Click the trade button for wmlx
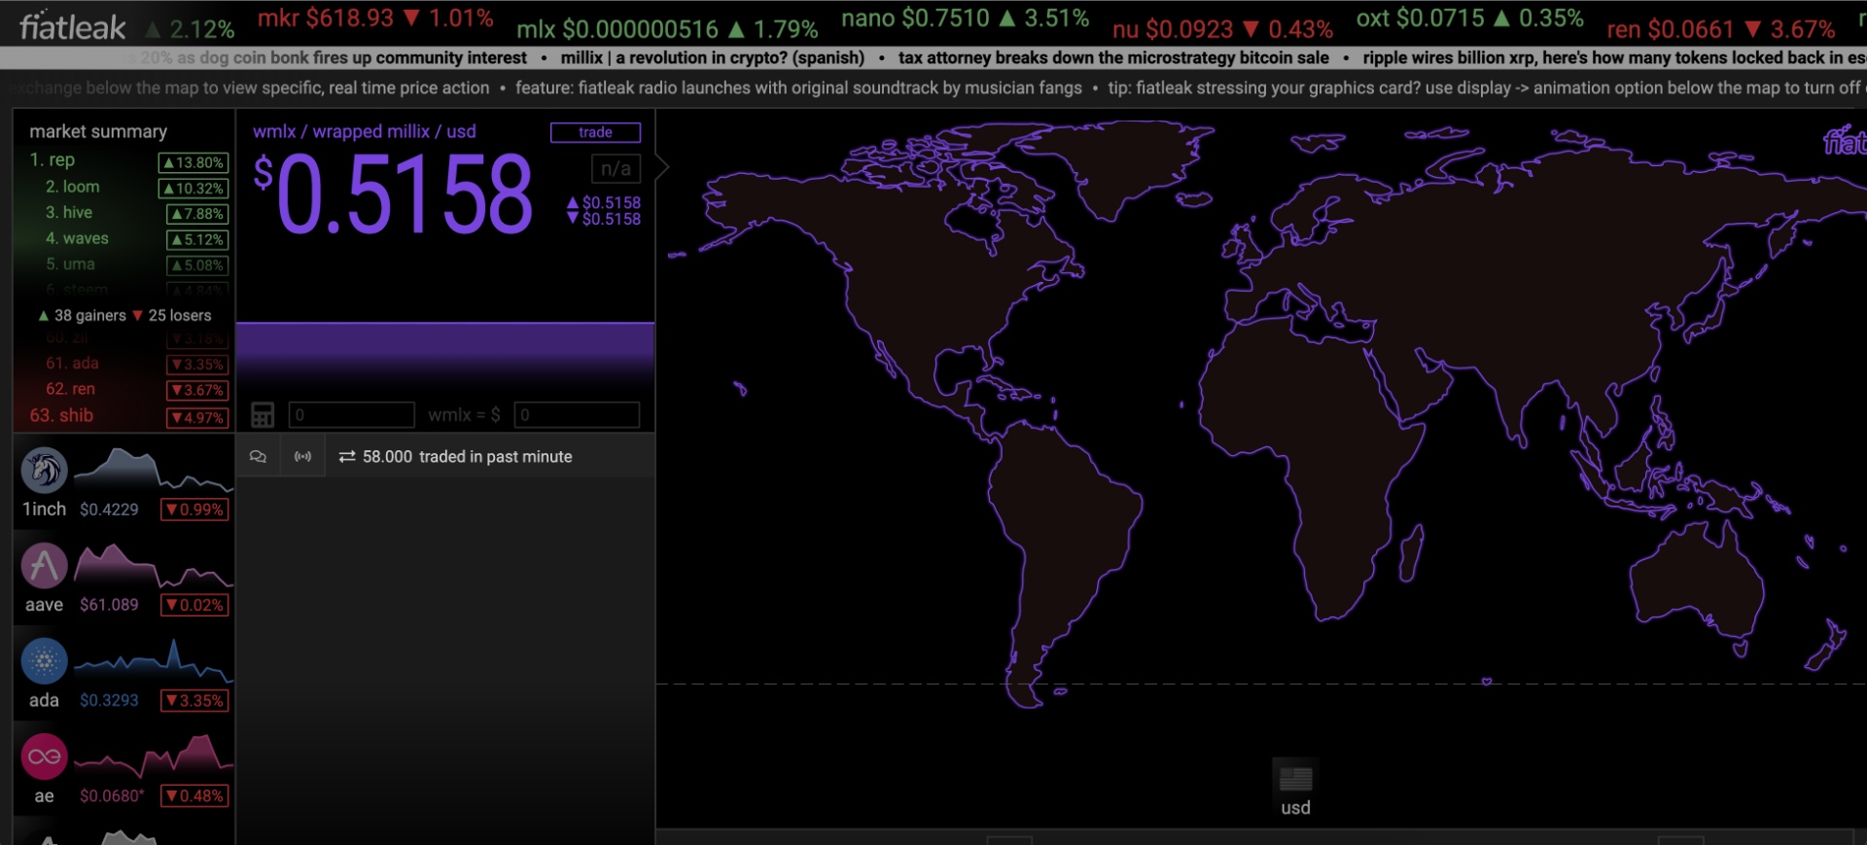This screenshot has height=845, width=1867. 595,132
